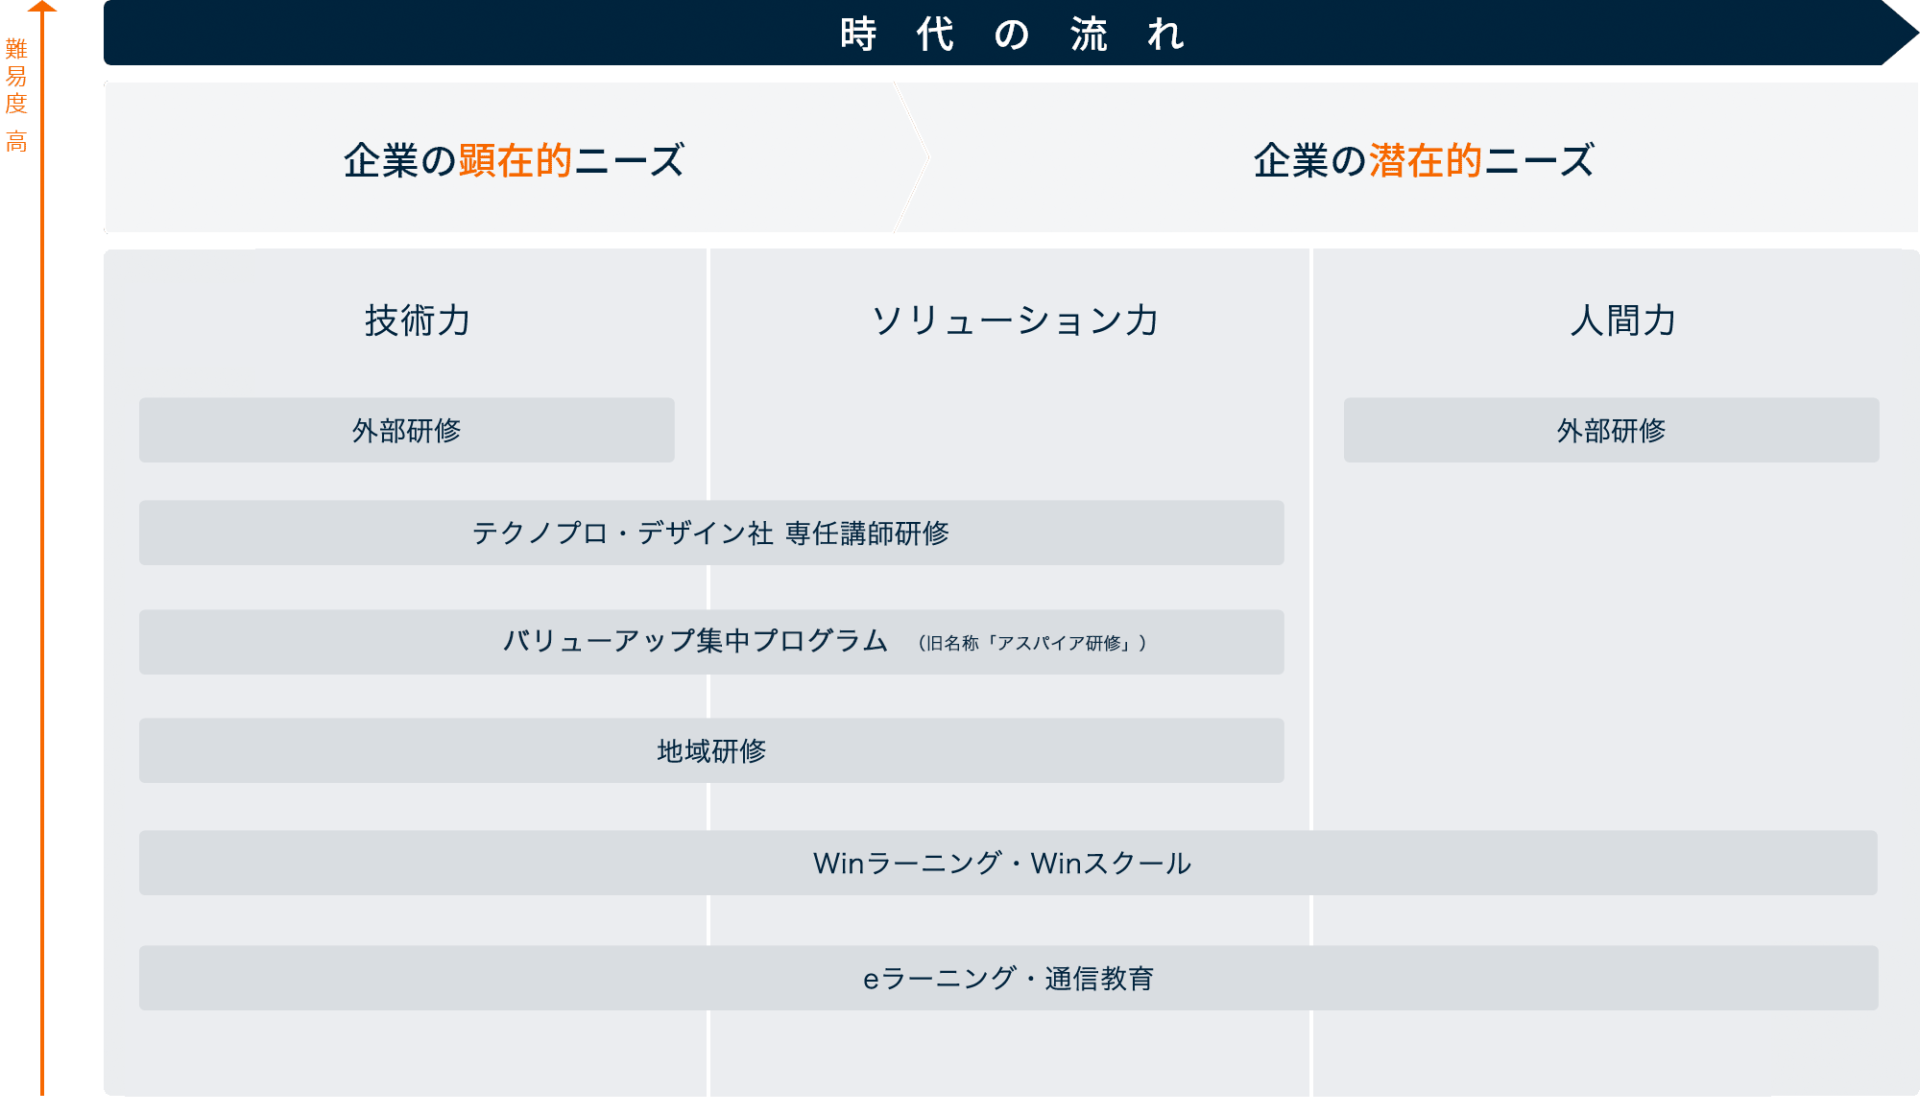The width and height of the screenshot is (1920, 1114).
Task: Click the 時代の流れ header banner
Action: (1011, 34)
